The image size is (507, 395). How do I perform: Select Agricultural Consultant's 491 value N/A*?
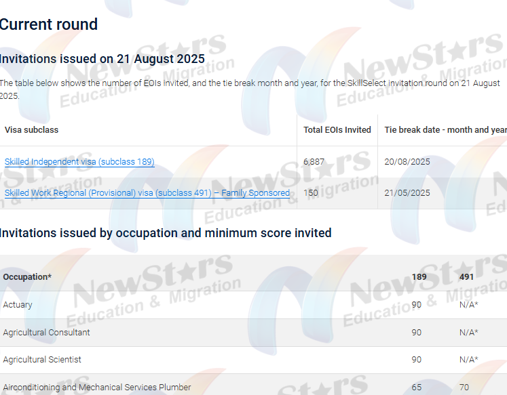tap(469, 333)
